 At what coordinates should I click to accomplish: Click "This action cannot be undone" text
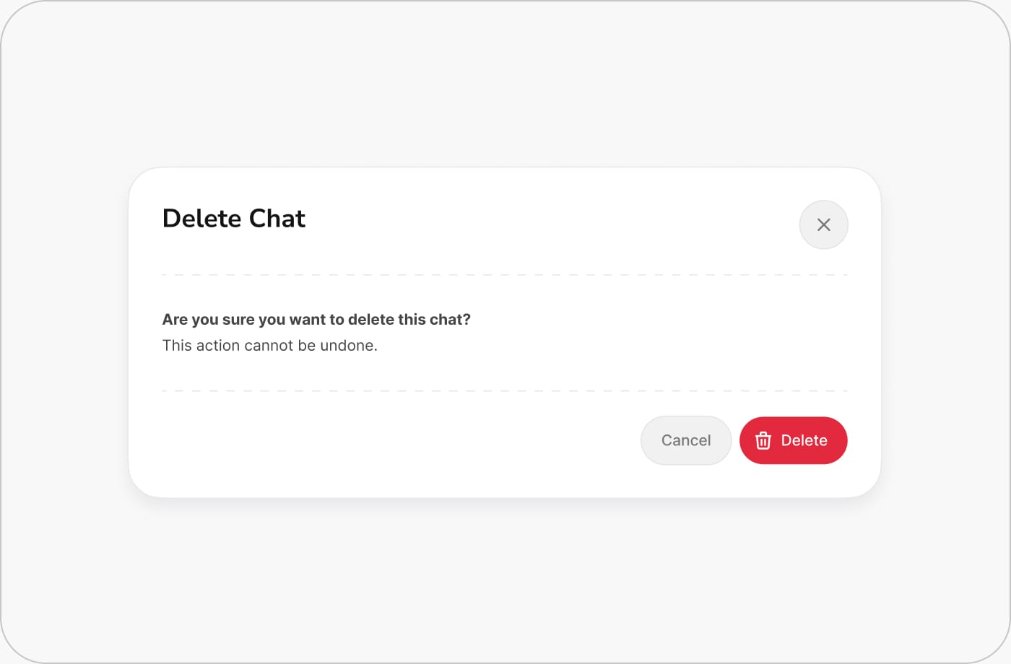pos(269,346)
